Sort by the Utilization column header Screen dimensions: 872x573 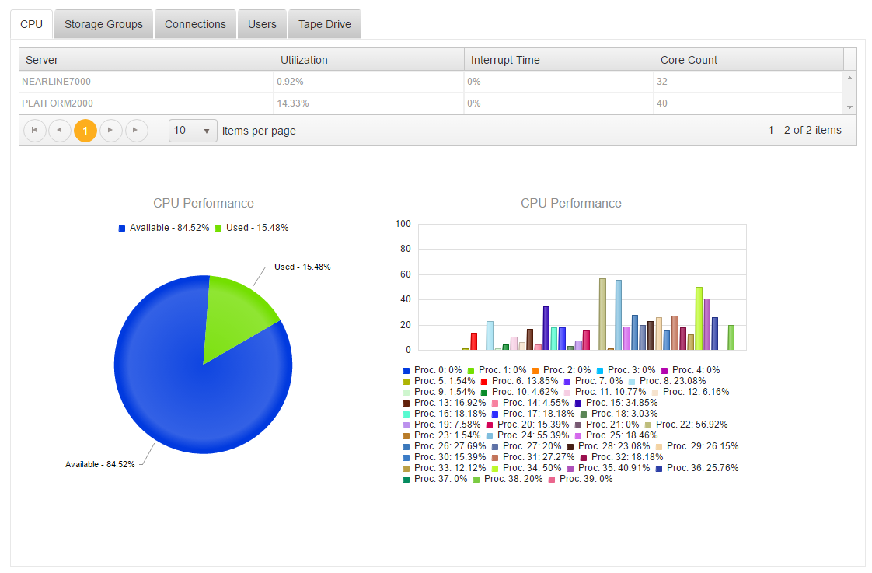click(368, 60)
